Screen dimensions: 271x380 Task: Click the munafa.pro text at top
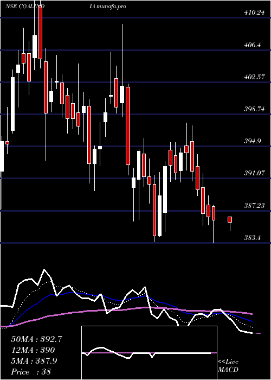click(111, 7)
